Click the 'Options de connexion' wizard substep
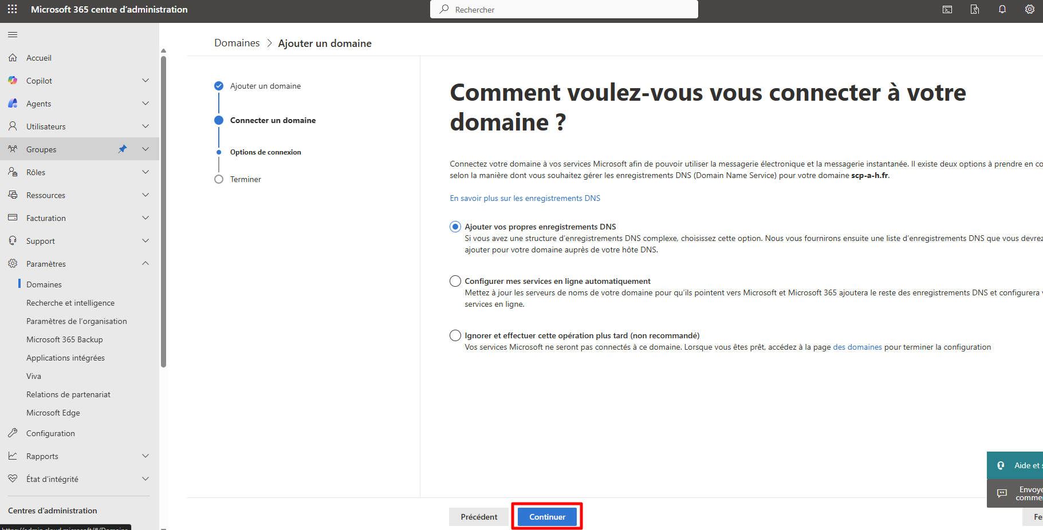 click(x=265, y=152)
